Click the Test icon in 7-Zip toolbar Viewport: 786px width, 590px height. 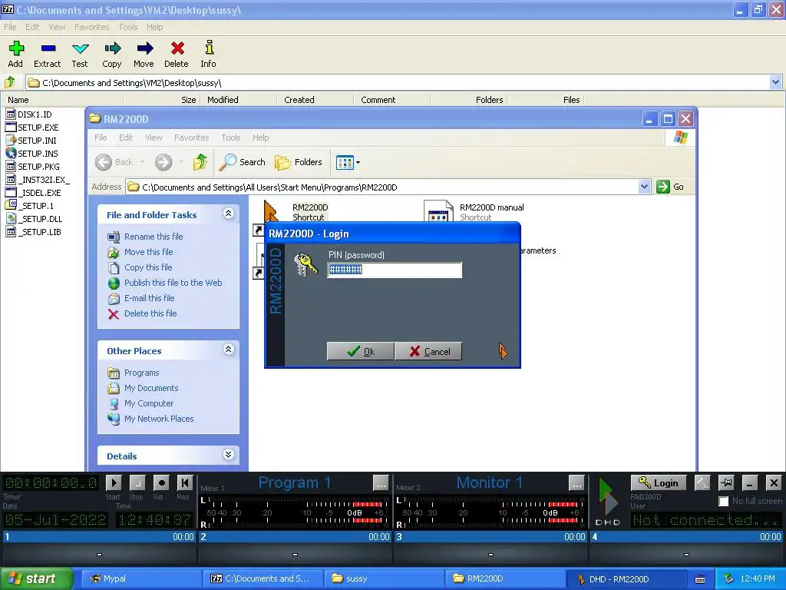80,48
